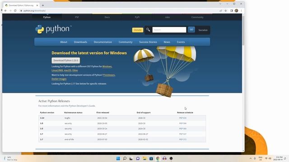Open the blue square app on taskbar
Viewport: 289px width, 162px height.
151,158
